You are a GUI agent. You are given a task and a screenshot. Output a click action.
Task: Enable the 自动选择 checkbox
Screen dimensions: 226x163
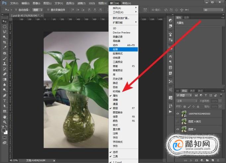pos(16,10)
